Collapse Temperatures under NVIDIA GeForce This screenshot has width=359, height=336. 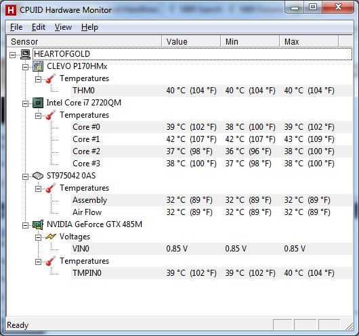(x=38, y=262)
